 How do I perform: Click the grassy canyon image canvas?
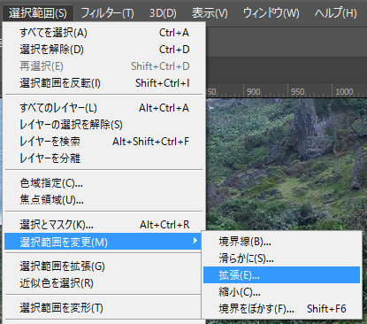pyautogui.click(x=287, y=164)
